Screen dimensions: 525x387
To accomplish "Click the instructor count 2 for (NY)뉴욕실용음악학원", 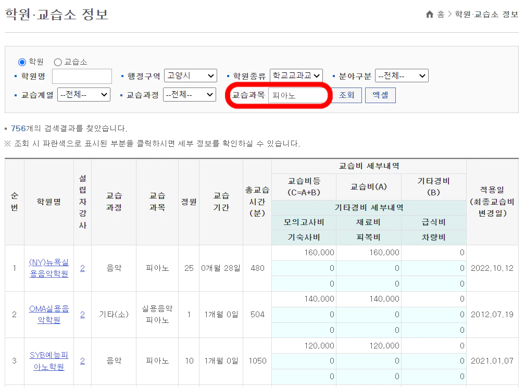I will point(82,268).
